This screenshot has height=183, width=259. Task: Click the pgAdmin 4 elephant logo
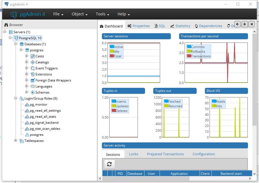(14, 15)
